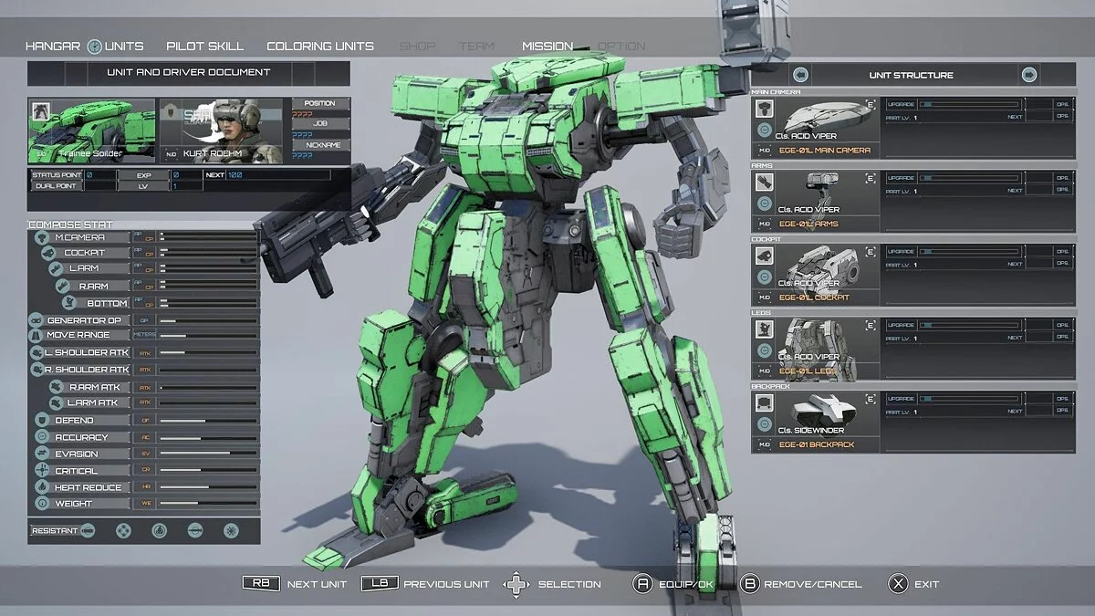Click the R.ARM ATK stat row label
This screenshot has height=616, width=1095.
click(97, 387)
